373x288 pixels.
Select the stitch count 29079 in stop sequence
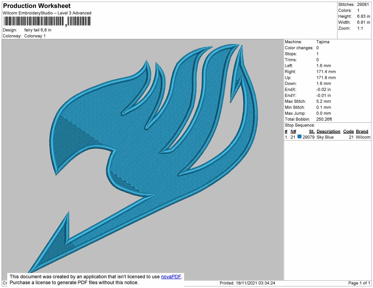(x=308, y=137)
